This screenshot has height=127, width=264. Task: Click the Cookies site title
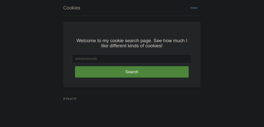(x=72, y=8)
